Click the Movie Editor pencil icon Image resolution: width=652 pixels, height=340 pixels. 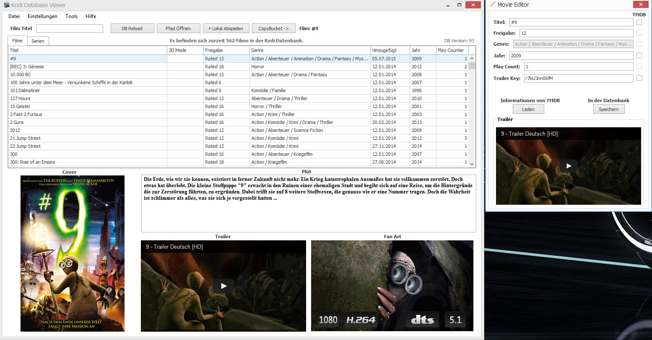tap(493, 5)
